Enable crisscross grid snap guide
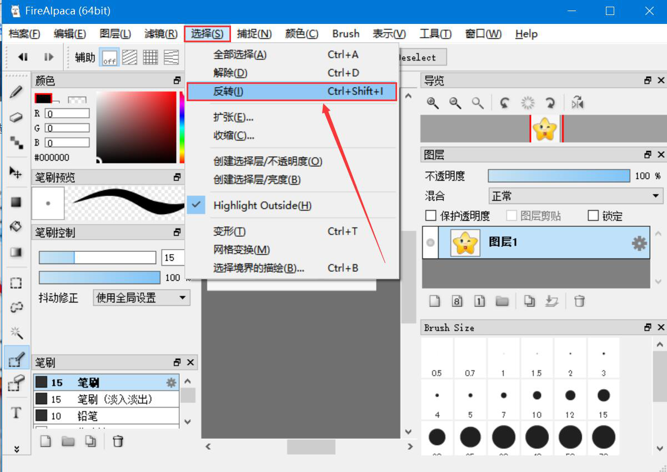 coord(151,57)
